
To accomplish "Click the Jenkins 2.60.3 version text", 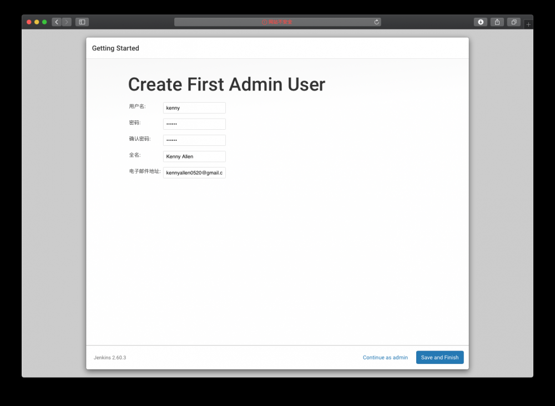I will click(110, 358).
